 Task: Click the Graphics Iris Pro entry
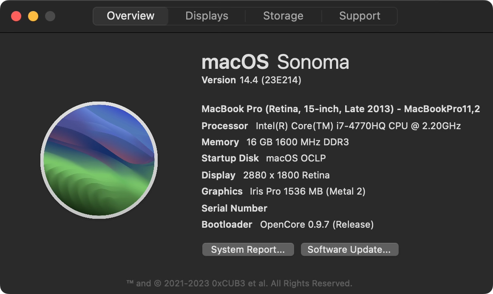tap(283, 191)
